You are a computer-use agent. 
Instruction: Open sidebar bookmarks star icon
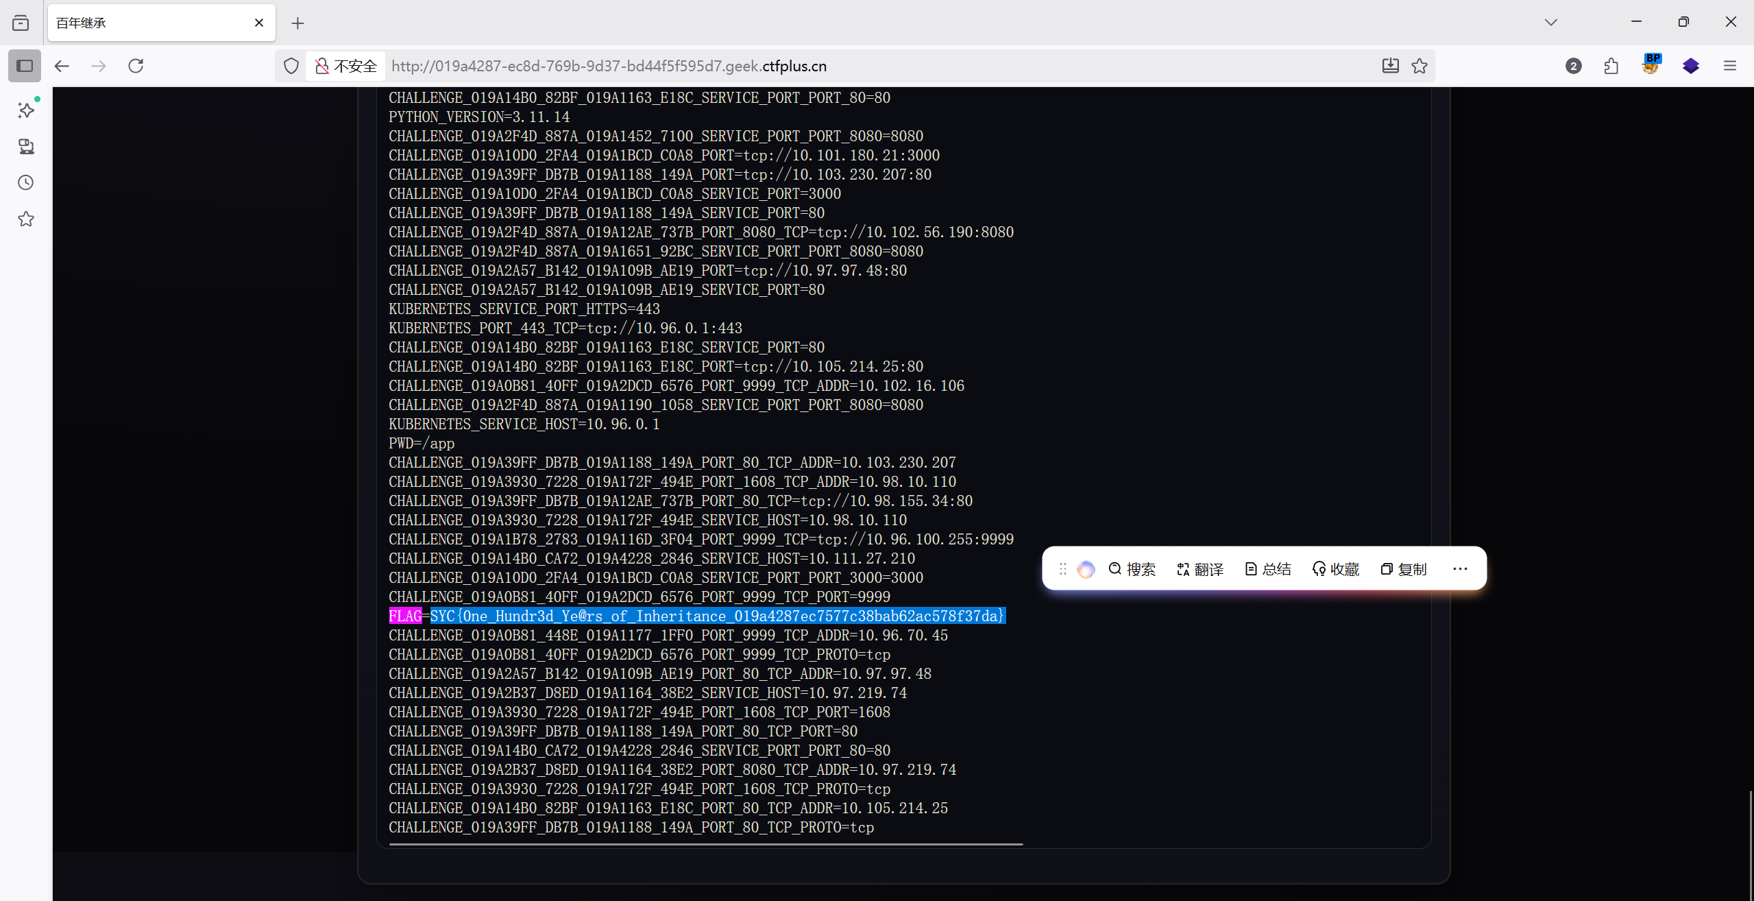26,219
